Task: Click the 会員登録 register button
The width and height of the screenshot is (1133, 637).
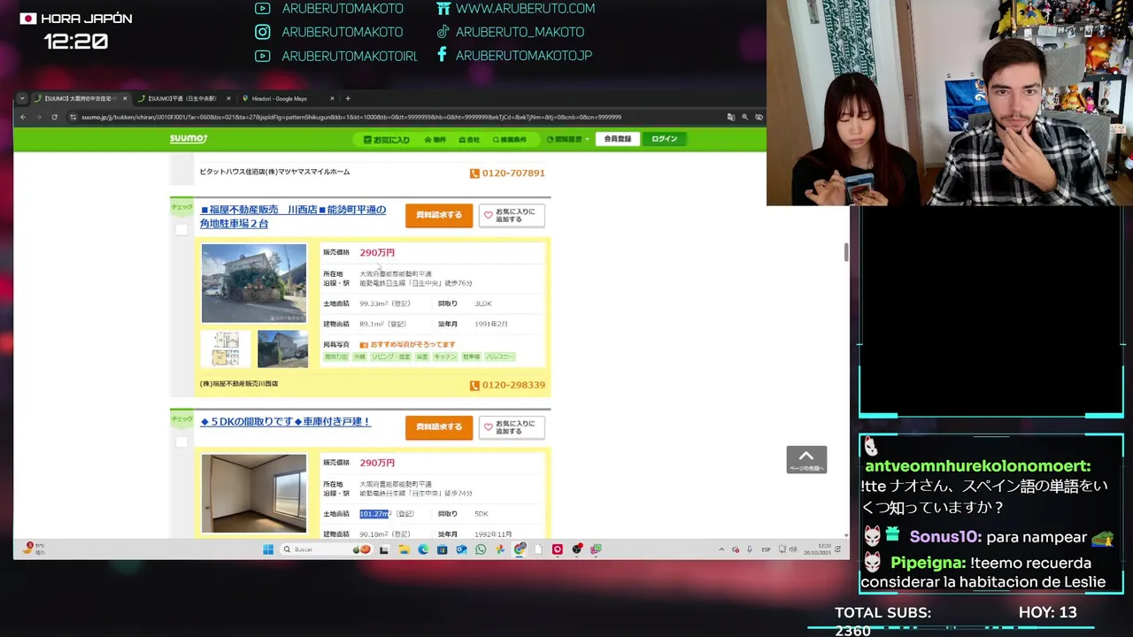Action: 618,139
